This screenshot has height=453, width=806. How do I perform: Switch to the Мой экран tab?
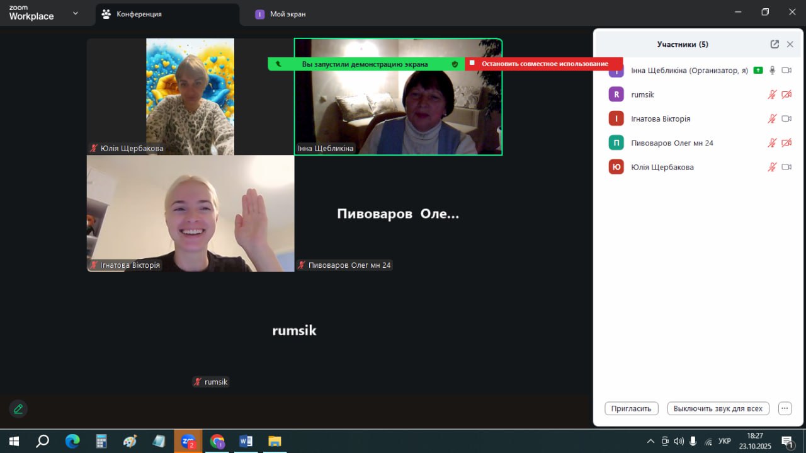point(287,14)
